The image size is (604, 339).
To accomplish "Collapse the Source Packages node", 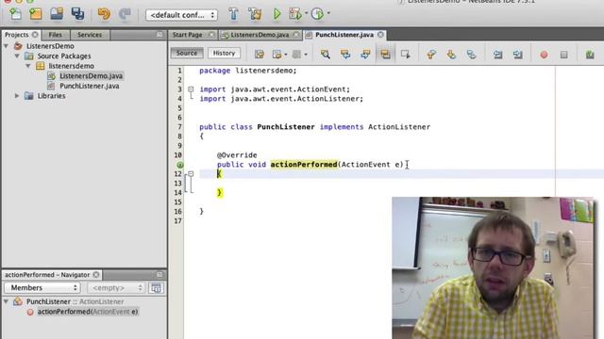I will (x=17, y=56).
